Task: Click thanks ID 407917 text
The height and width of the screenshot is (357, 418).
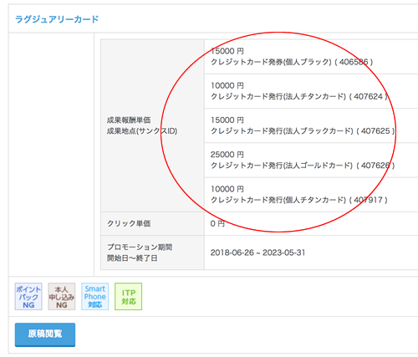Action: [x=368, y=200]
